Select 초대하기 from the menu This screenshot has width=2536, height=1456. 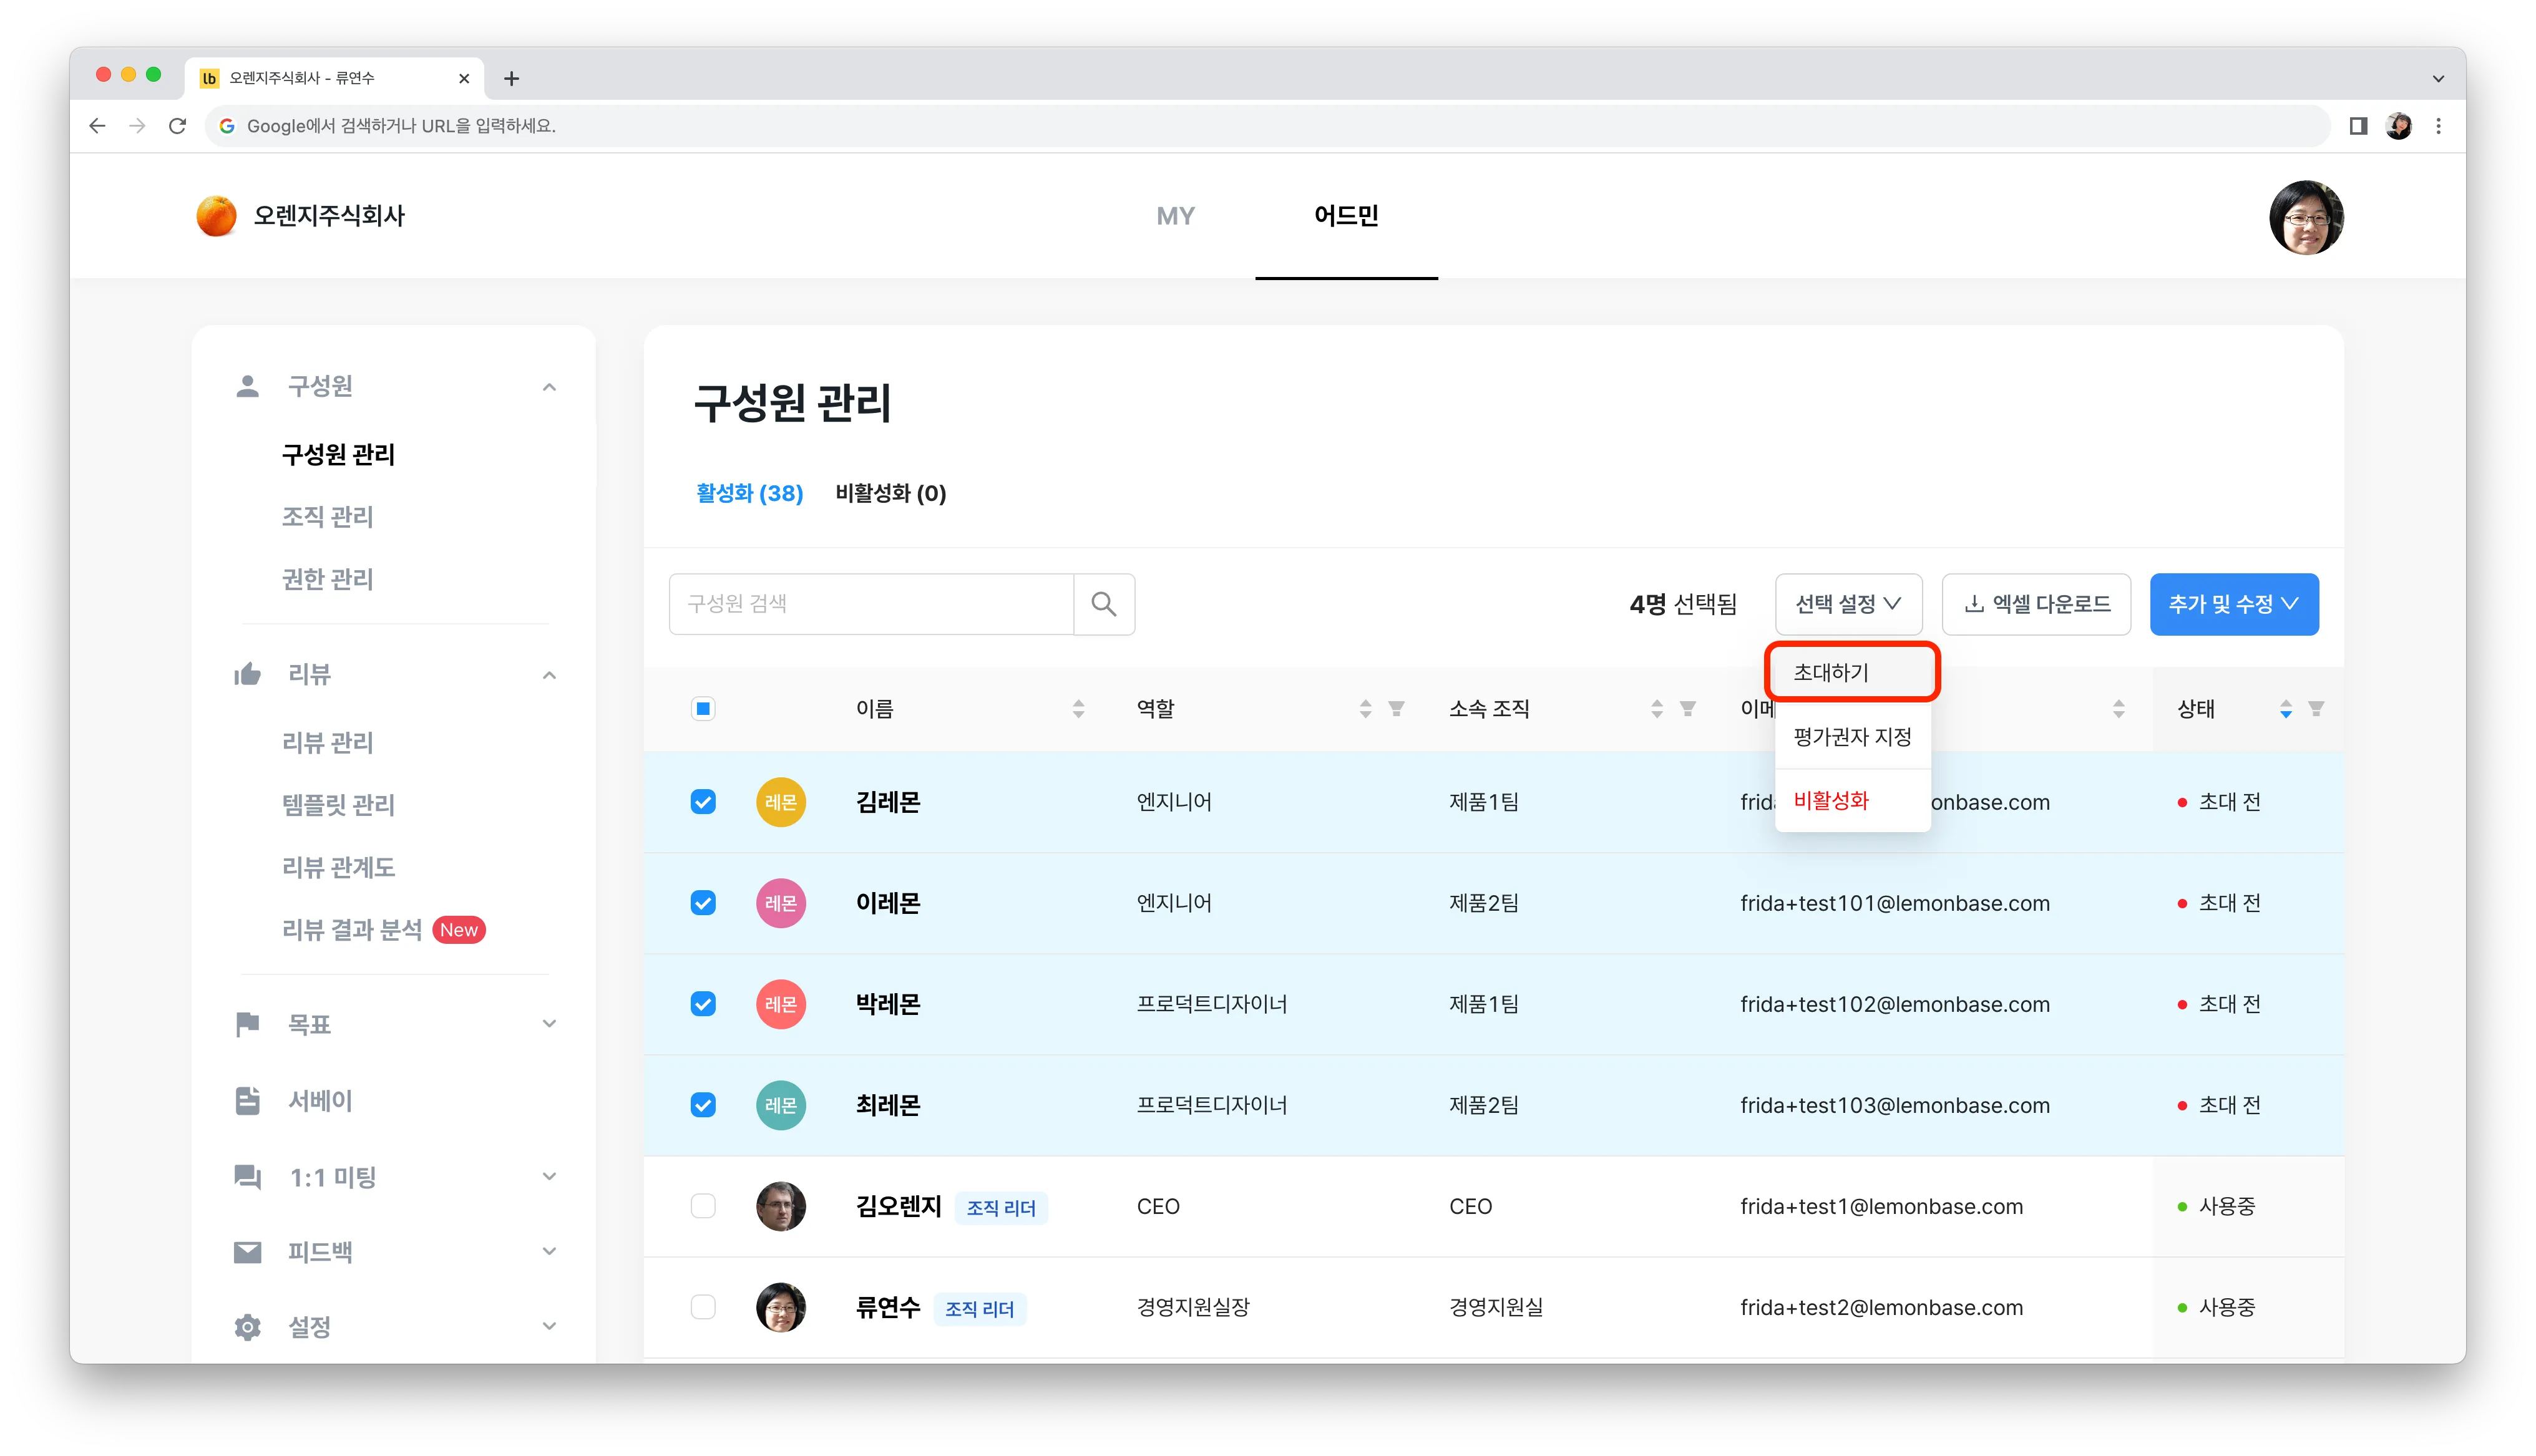pos(1852,672)
